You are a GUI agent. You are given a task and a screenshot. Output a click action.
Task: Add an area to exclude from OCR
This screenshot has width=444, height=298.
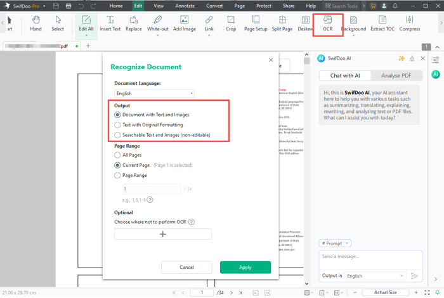[163, 234]
